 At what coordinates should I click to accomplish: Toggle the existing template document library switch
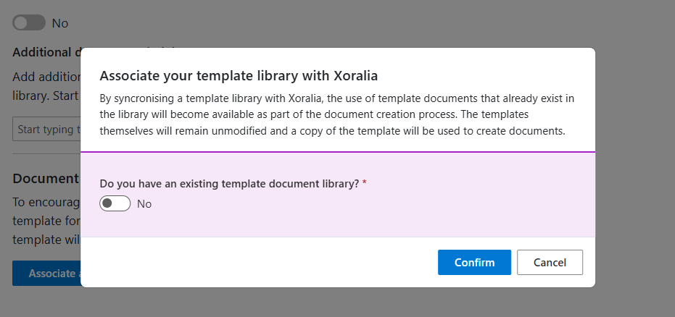[x=115, y=203]
